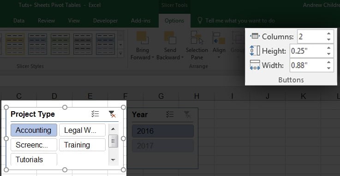The width and height of the screenshot is (340, 176).
Task: Select column H header
Action: (x=197, y=96)
